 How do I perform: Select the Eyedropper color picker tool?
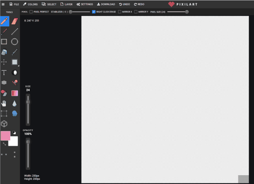(x=14, y=52)
